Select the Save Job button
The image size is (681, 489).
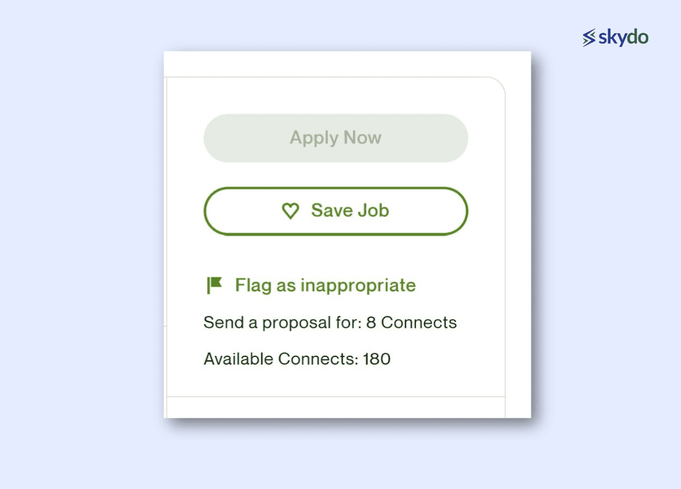click(x=336, y=211)
